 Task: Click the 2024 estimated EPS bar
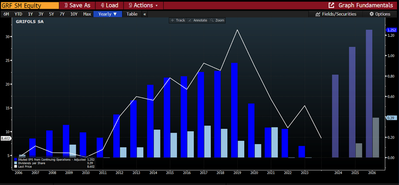click(335, 116)
